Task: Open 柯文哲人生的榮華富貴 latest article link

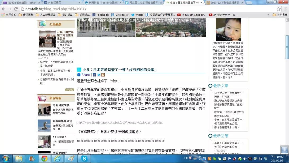Action: (228, 95)
